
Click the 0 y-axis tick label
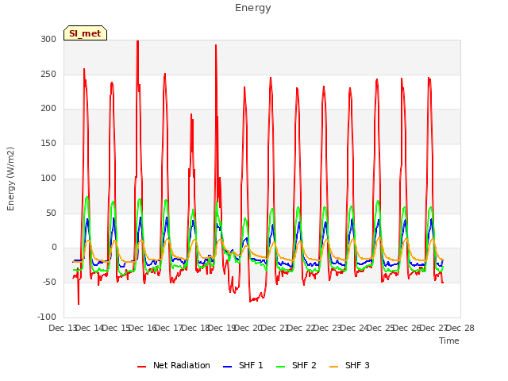54,248
